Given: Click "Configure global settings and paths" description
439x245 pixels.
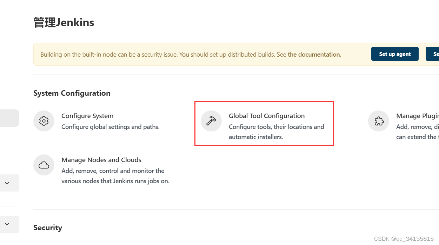Looking at the screenshot, I should tap(111, 127).
